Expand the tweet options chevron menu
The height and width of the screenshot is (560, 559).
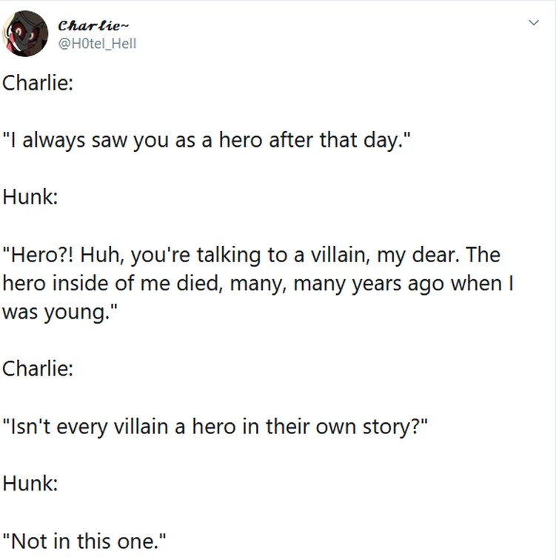click(532, 24)
